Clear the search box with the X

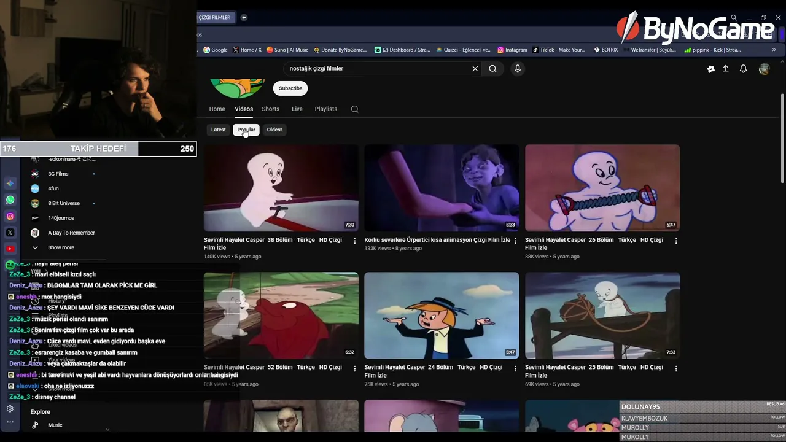tap(475, 69)
